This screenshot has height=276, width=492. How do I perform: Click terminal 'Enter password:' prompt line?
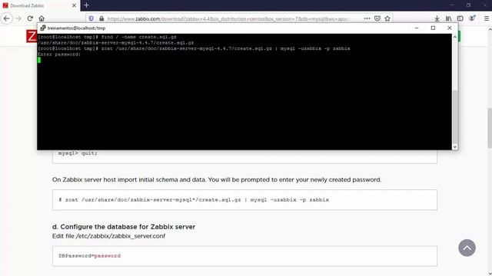point(59,54)
